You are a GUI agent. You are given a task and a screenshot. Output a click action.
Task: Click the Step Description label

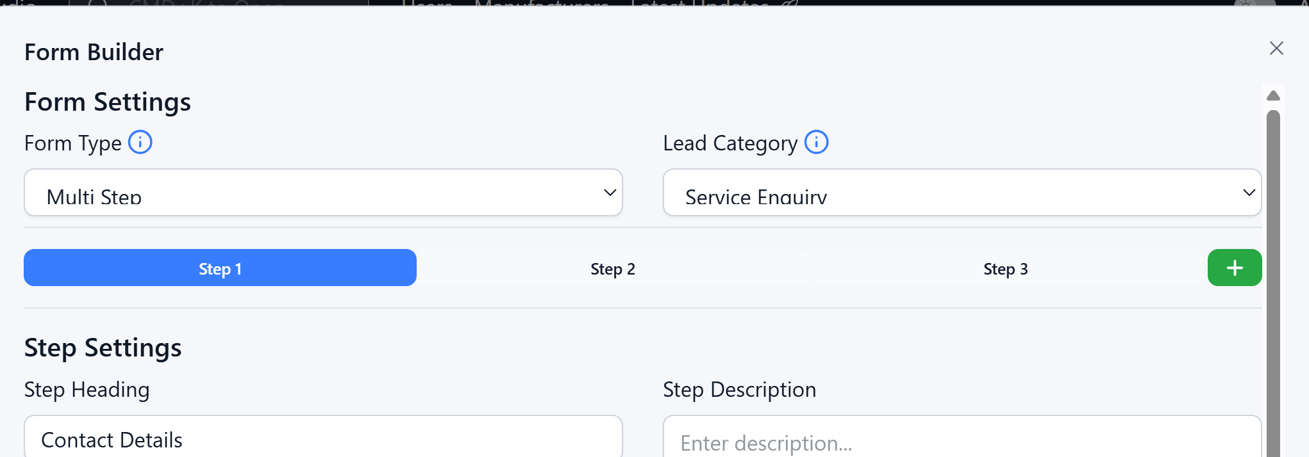tap(739, 390)
